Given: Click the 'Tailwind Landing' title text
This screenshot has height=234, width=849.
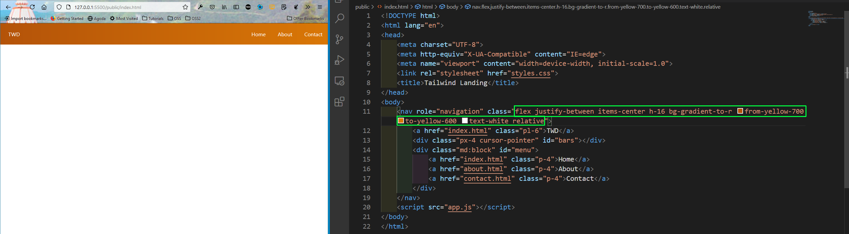Looking at the screenshot, I should point(456,83).
